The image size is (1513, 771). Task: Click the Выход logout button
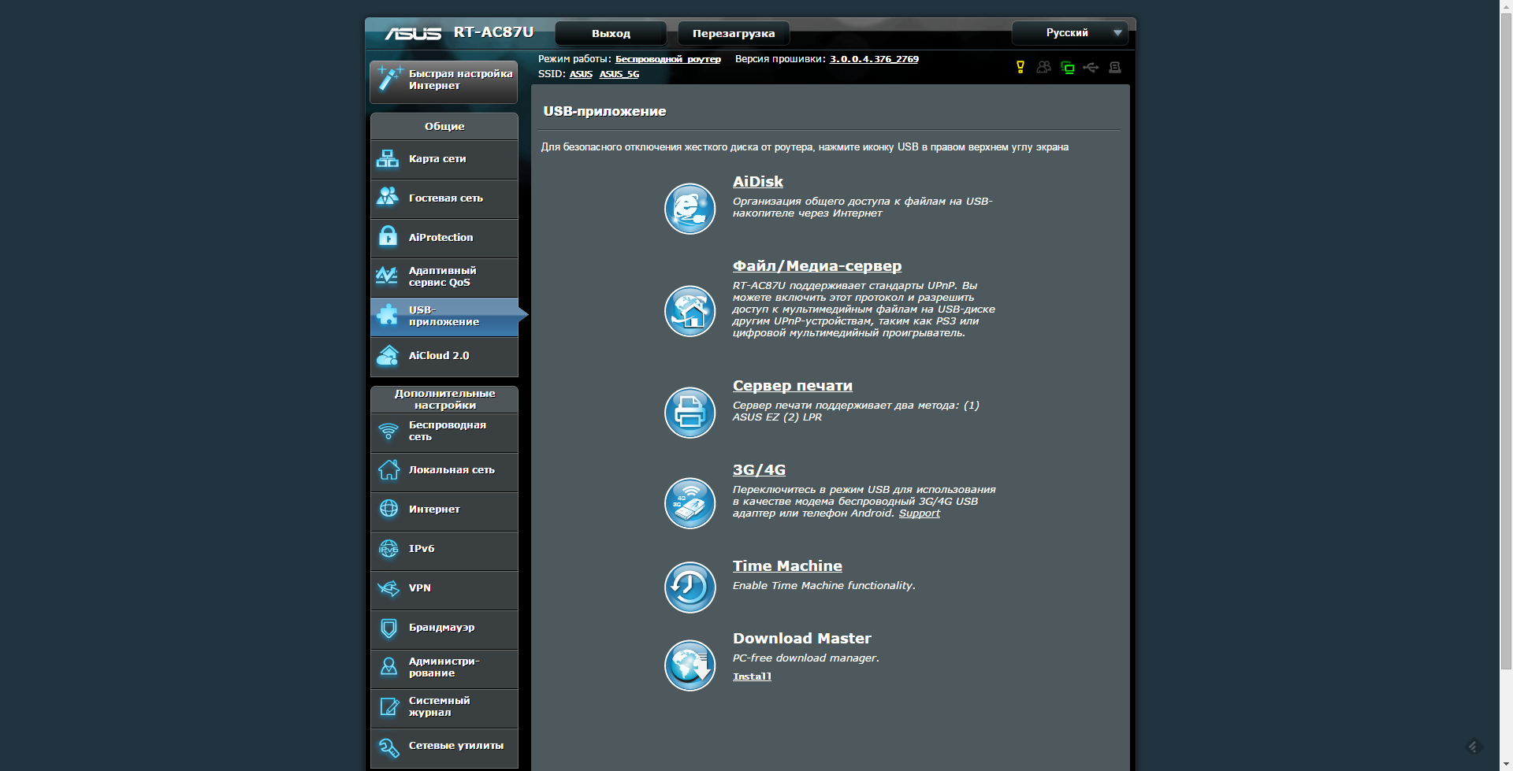pyautogui.click(x=611, y=33)
